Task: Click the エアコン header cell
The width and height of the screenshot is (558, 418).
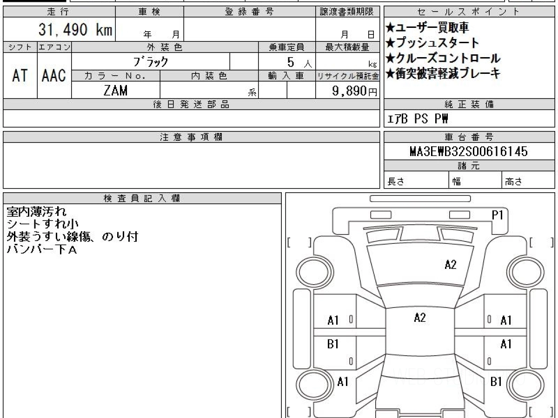Action: pos(54,47)
